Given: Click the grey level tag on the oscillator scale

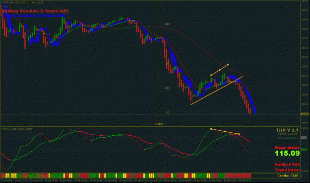Looking at the screenshot, I should [304, 137].
